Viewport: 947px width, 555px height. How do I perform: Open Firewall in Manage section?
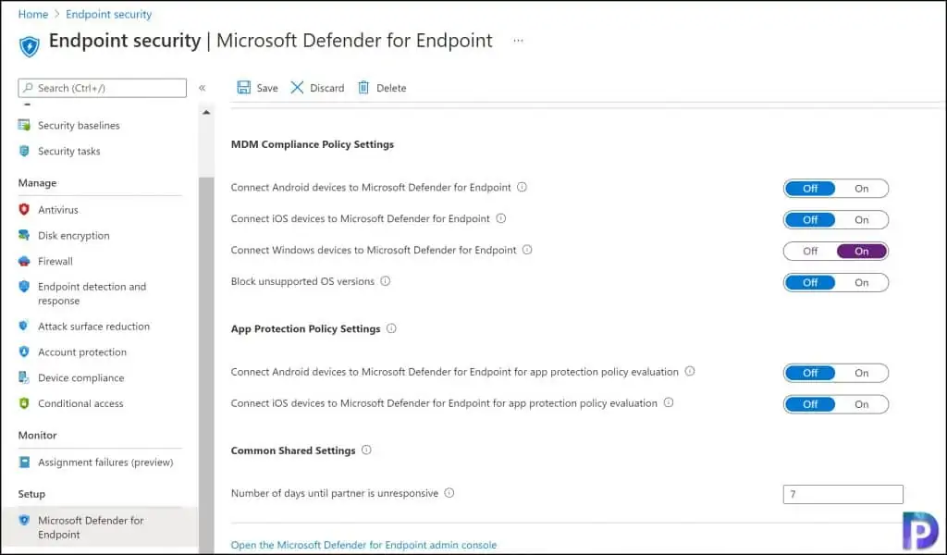[55, 261]
